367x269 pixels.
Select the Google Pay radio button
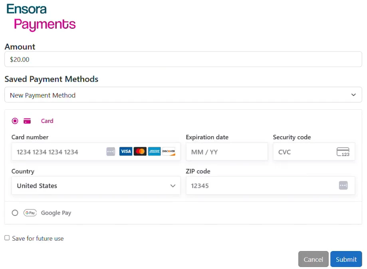click(x=15, y=213)
